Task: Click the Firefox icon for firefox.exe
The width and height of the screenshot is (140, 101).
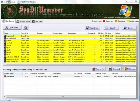Action: pos(5,76)
